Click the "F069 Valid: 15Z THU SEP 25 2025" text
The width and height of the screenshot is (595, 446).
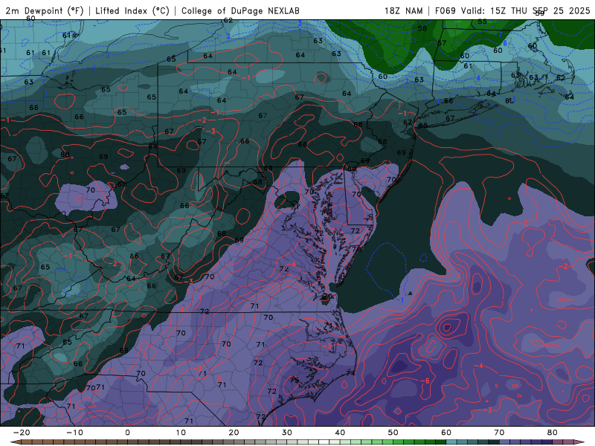pos(512,10)
